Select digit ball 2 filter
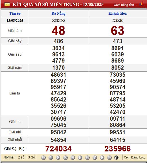147x163 pixels. (58, 158)
